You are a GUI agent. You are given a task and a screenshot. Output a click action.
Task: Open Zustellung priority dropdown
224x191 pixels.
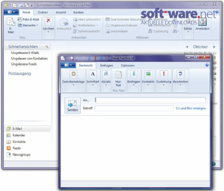click(164, 81)
